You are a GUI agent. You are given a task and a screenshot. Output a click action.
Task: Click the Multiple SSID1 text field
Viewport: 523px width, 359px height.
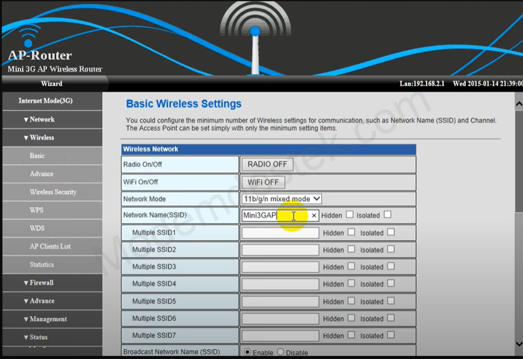(280, 233)
